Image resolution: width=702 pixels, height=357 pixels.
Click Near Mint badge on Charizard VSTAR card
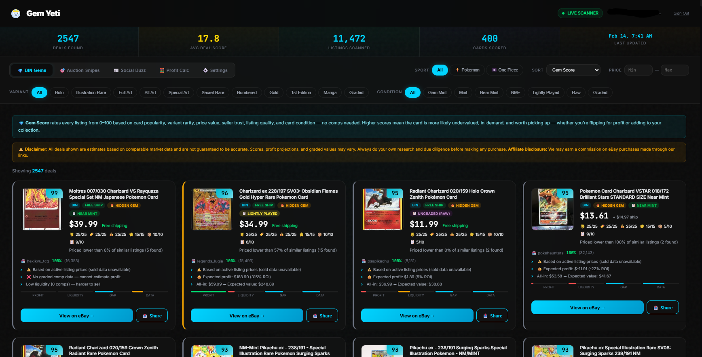(644, 205)
